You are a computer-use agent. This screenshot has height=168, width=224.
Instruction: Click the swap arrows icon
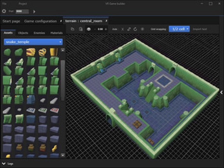coord(129,29)
